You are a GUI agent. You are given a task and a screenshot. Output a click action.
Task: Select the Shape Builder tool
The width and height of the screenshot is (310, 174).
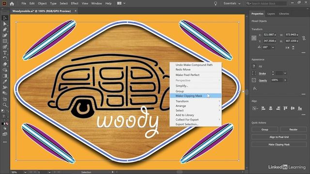(x=5, y=70)
